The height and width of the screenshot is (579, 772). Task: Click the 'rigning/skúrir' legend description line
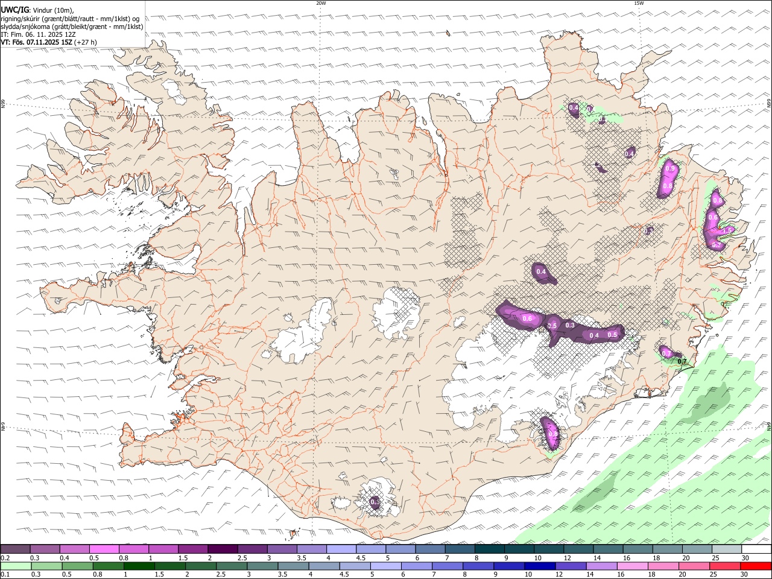pos(69,19)
